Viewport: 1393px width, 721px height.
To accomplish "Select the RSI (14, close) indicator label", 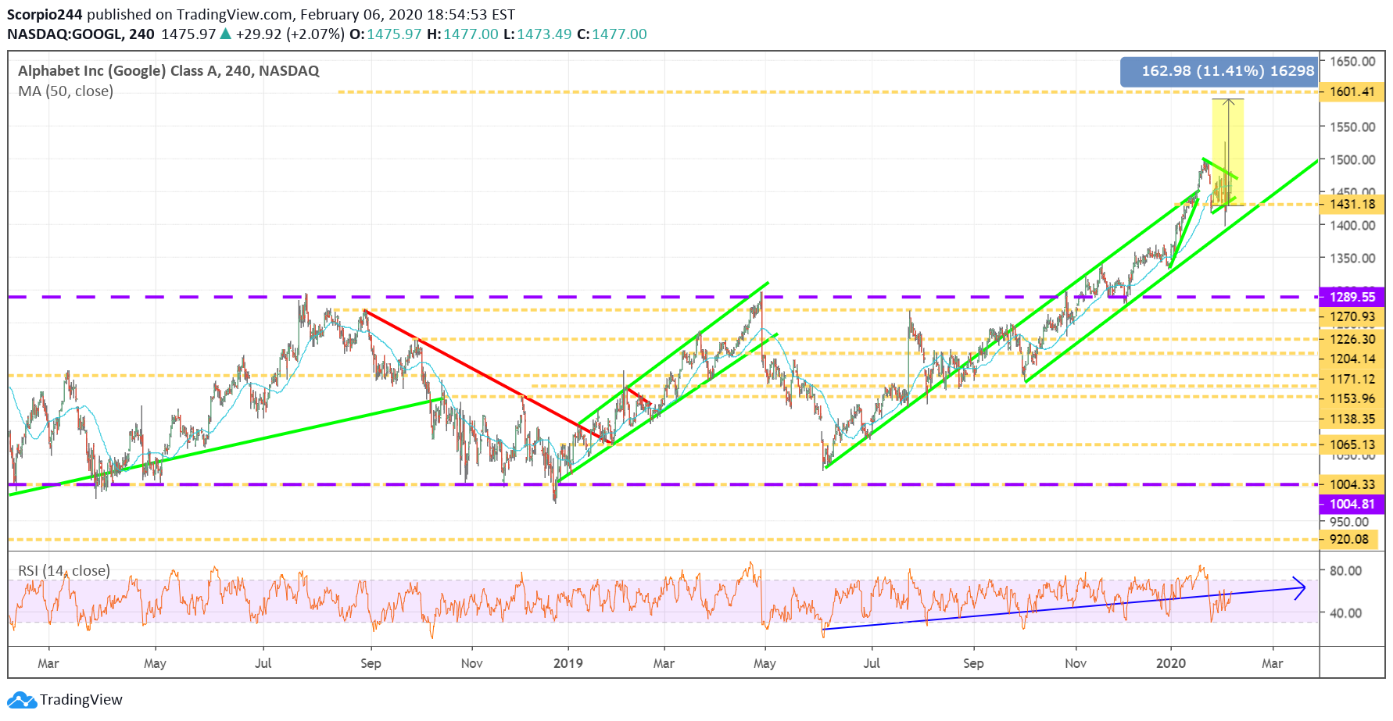I will tap(64, 571).
